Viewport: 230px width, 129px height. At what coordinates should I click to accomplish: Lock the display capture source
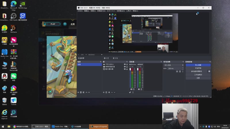click(127, 69)
